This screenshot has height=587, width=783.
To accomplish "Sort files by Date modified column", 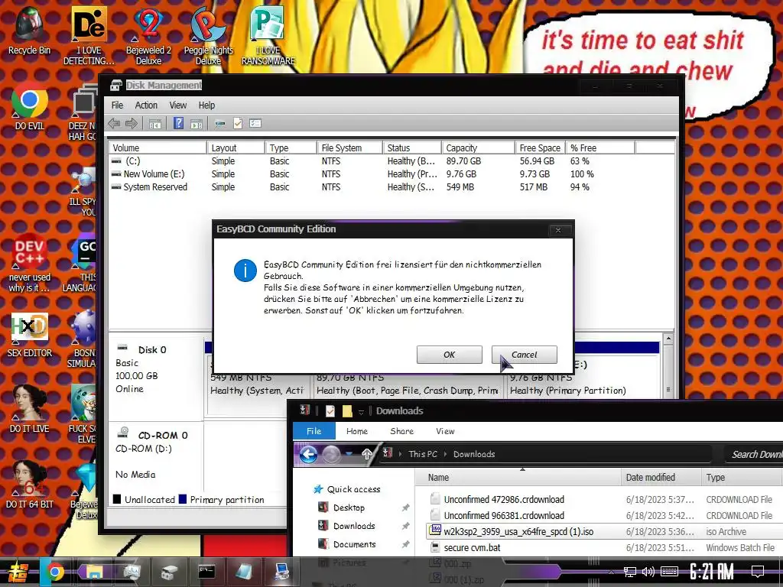I will point(661,478).
